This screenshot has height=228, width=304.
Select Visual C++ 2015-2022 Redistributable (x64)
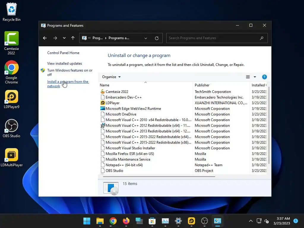(148, 137)
